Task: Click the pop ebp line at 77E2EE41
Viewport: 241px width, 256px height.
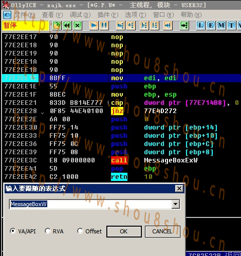Action: 121,169
